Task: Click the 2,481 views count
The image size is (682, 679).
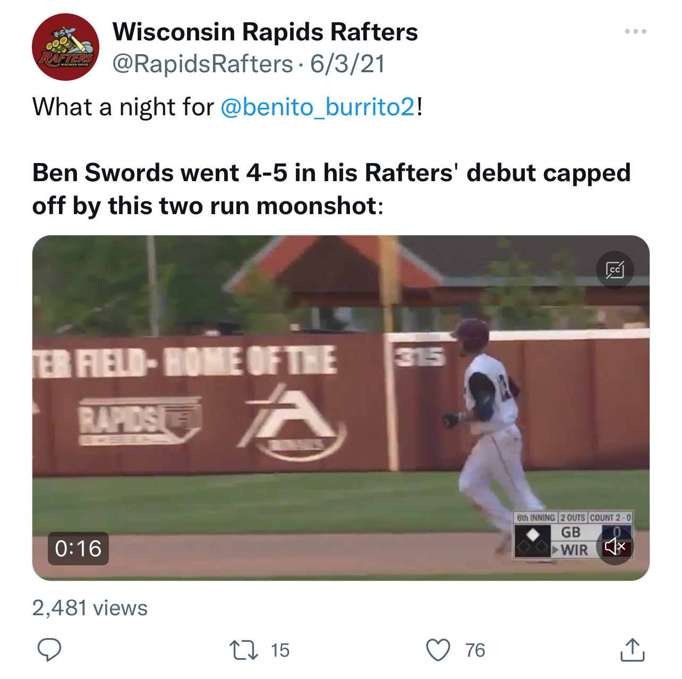Action: (x=90, y=608)
